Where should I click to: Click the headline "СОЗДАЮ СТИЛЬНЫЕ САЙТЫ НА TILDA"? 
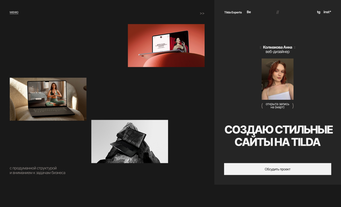279,136
